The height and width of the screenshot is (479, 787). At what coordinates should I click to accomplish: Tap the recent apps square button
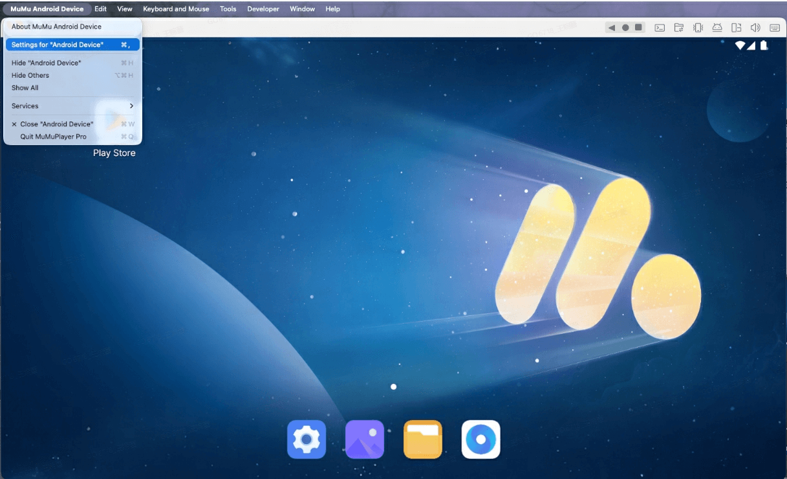[638, 28]
